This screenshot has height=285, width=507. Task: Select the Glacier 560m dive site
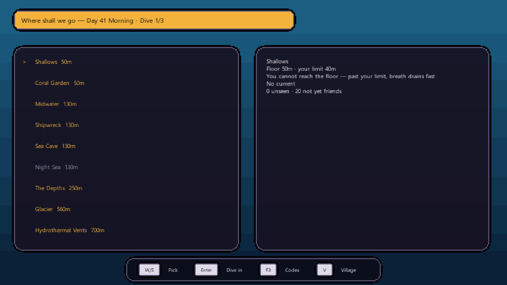tap(53, 209)
